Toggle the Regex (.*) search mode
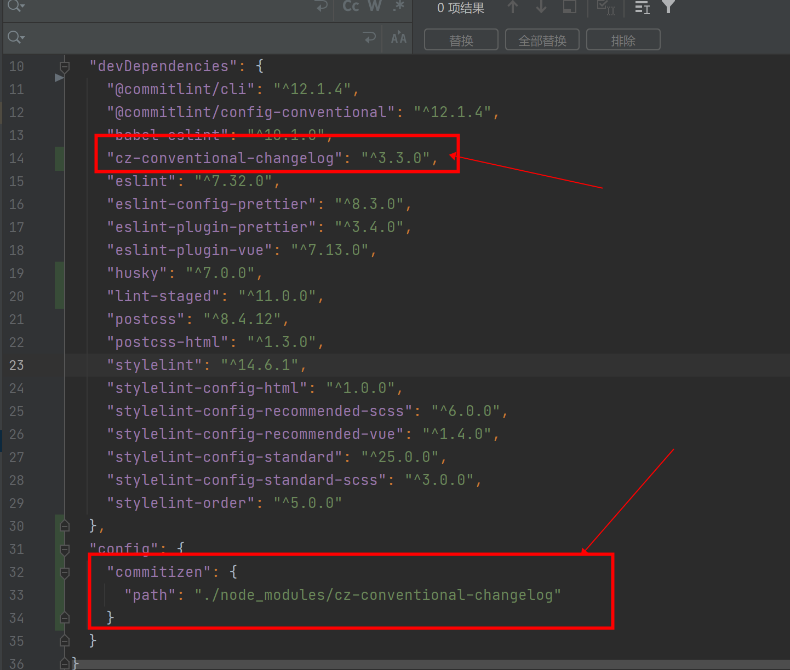Screen dimensions: 790x670 pos(398,7)
